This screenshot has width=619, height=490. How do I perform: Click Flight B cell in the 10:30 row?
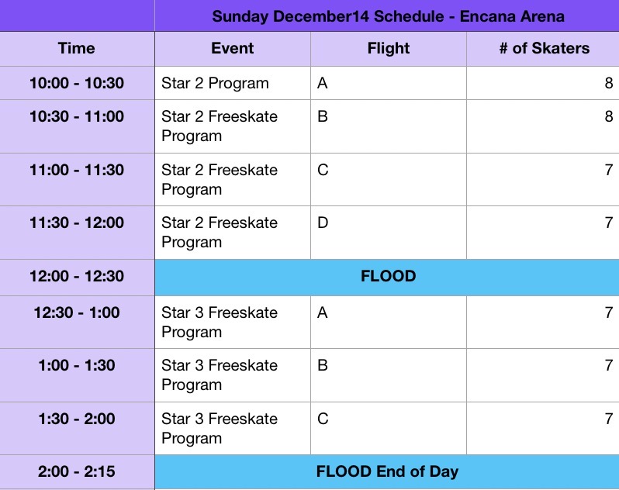click(x=389, y=126)
